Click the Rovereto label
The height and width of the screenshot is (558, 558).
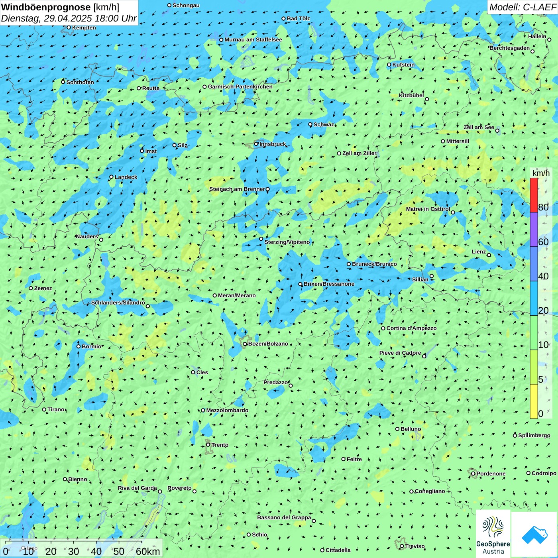coord(179,488)
